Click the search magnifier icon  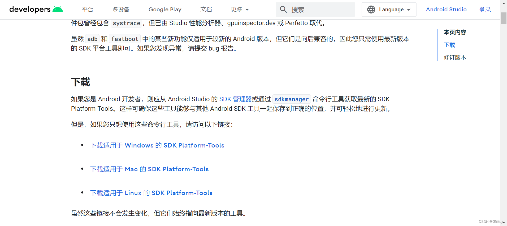[x=283, y=10]
